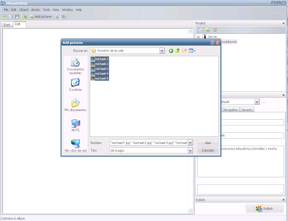288x221 pixels.
Task: Go up one folder level in dialog
Action: tap(178, 51)
